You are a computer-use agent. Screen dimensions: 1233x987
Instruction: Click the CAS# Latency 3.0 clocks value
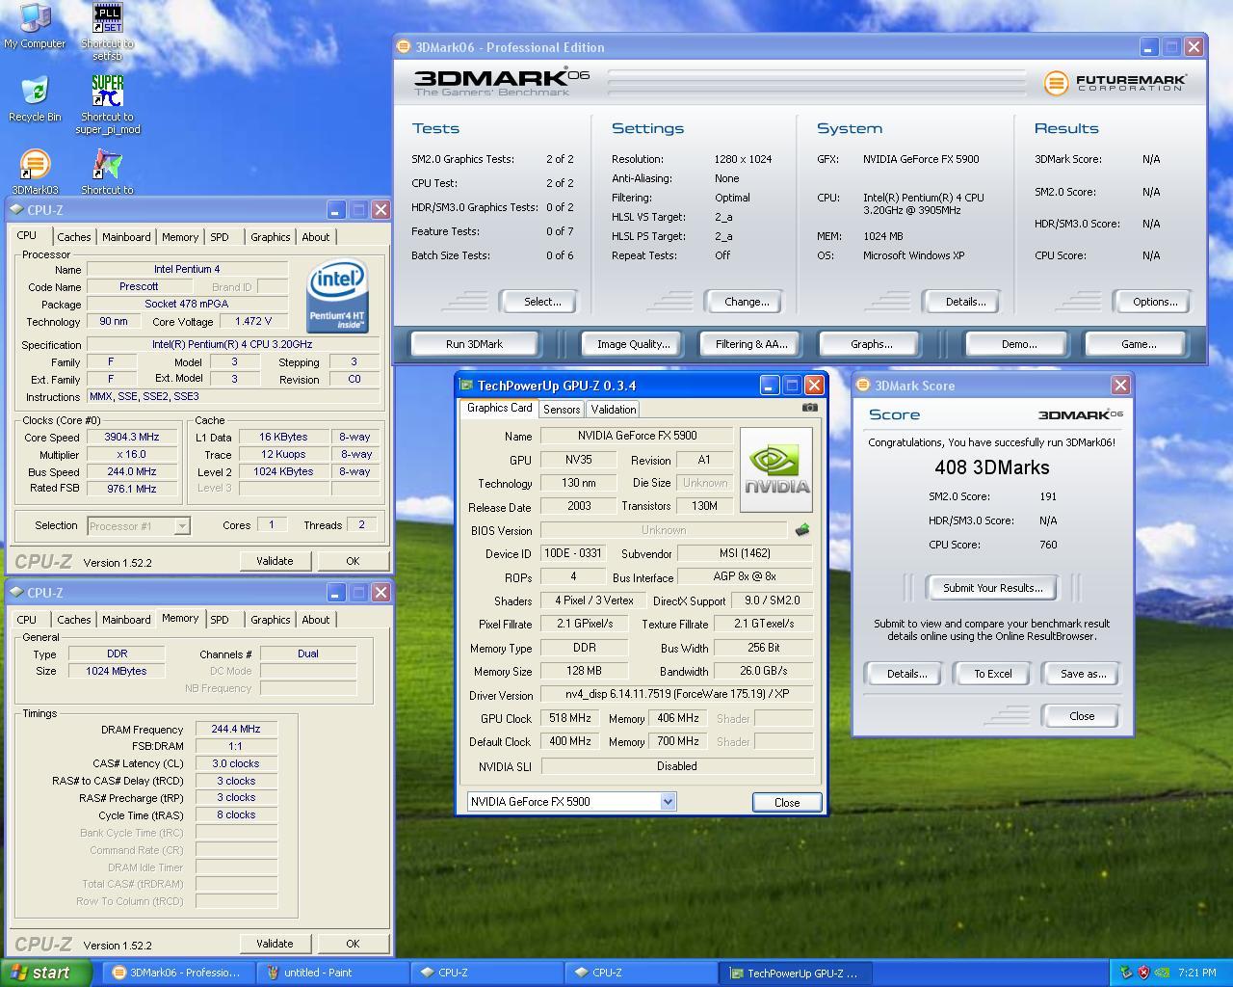click(x=236, y=763)
